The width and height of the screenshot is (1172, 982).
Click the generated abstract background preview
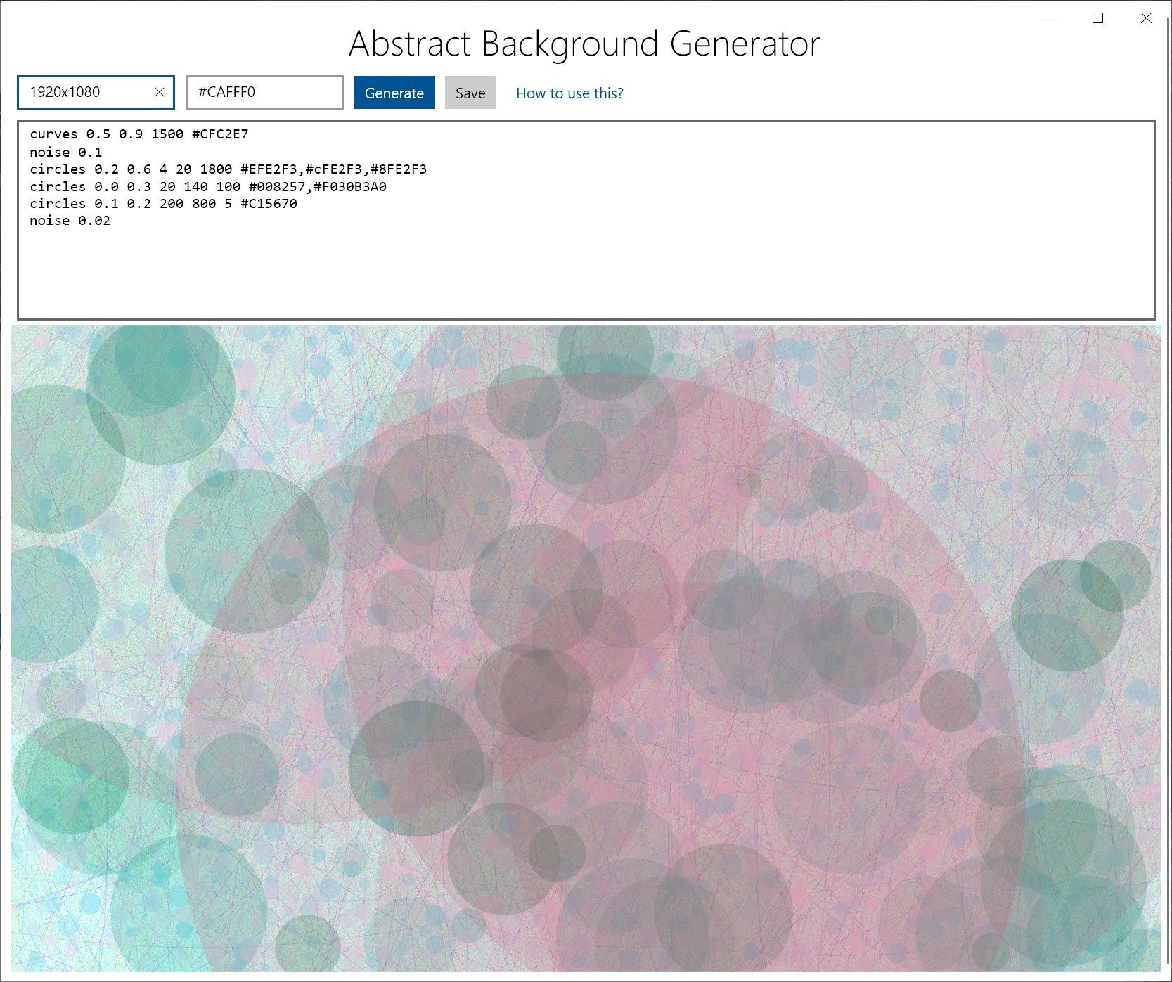pyautogui.click(x=586, y=649)
